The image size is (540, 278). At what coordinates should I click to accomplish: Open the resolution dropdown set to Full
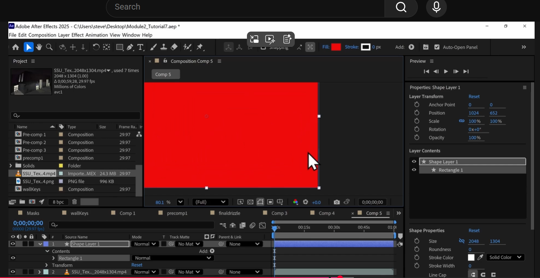(210, 202)
